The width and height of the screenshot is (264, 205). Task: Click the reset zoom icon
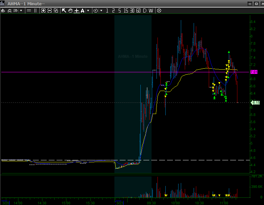(56, 11)
